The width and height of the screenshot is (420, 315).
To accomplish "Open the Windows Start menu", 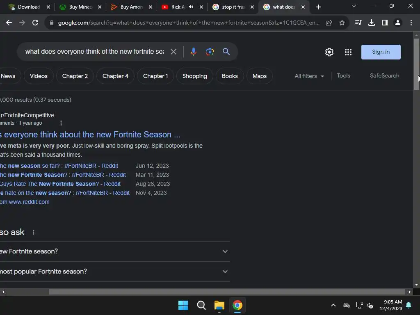I will tap(183, 305).
